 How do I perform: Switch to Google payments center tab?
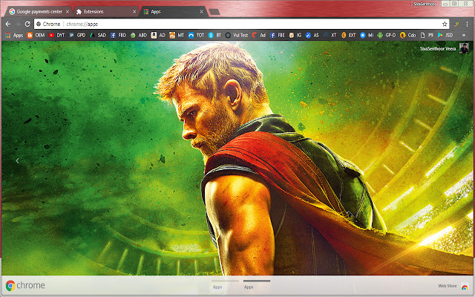39,12
